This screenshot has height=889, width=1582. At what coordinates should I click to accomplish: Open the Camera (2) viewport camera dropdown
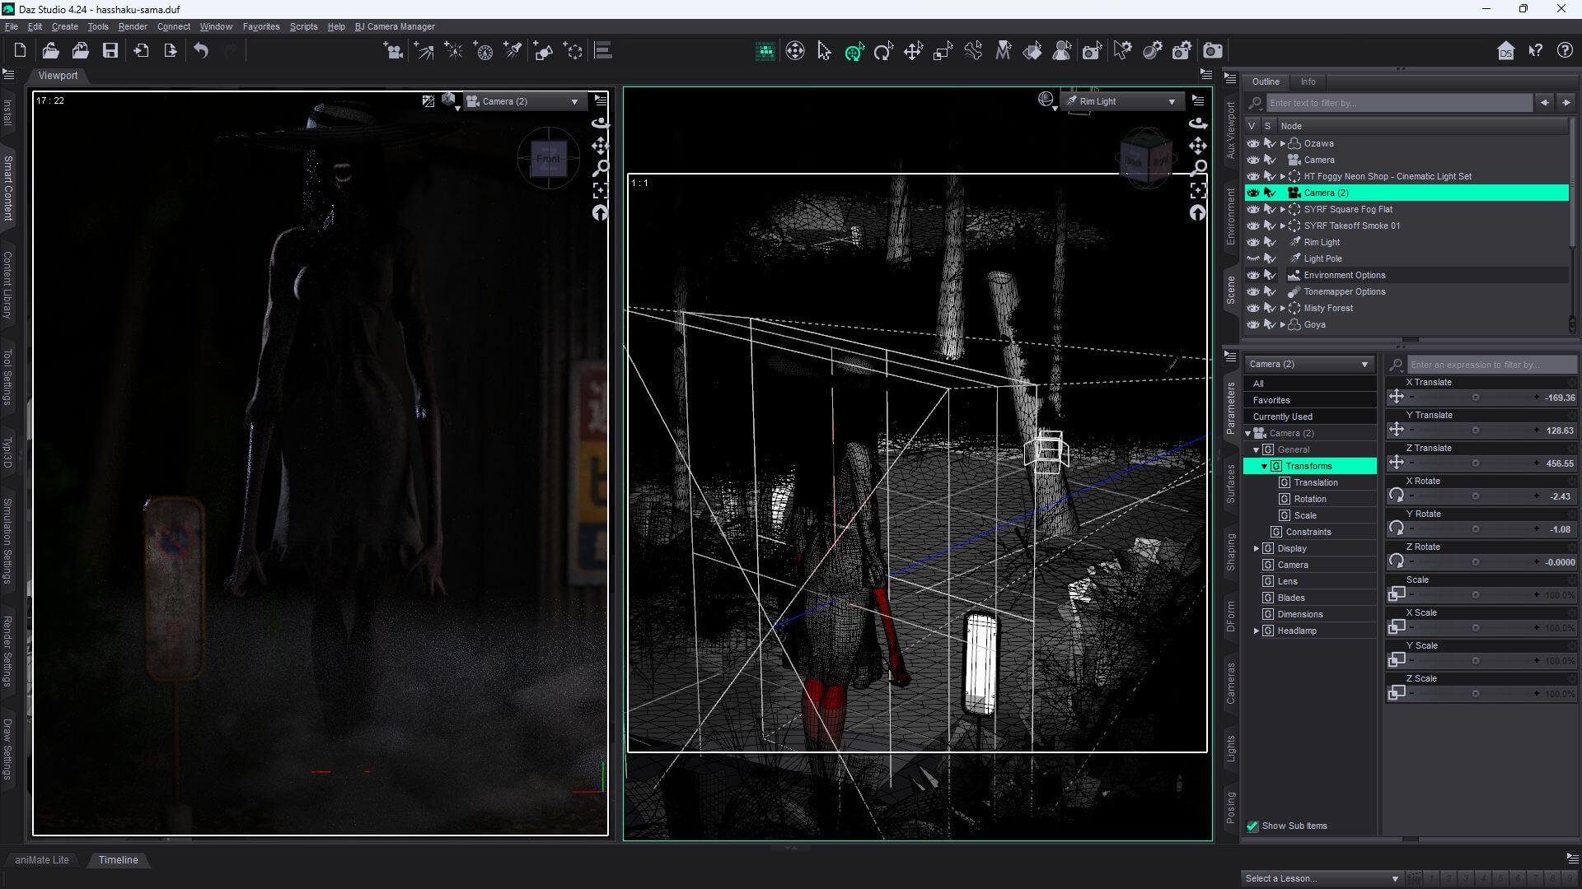tap(524, 101)
